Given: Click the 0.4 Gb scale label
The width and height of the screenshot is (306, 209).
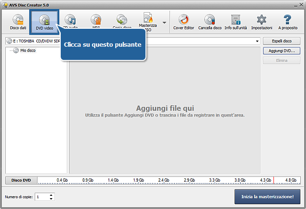Looking at the screenshot, I should (x=62, y=180).
